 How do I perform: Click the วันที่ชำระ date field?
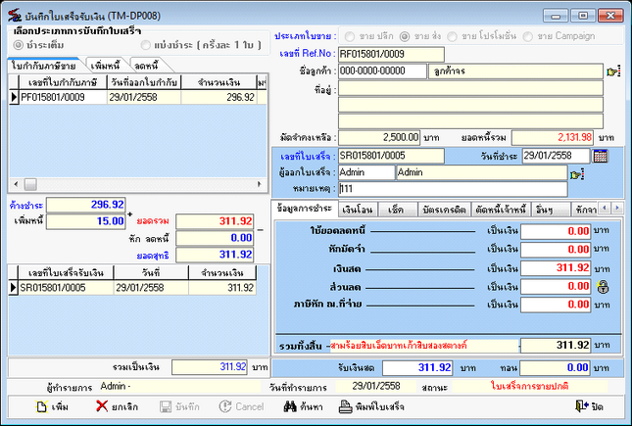pos(556,156)
